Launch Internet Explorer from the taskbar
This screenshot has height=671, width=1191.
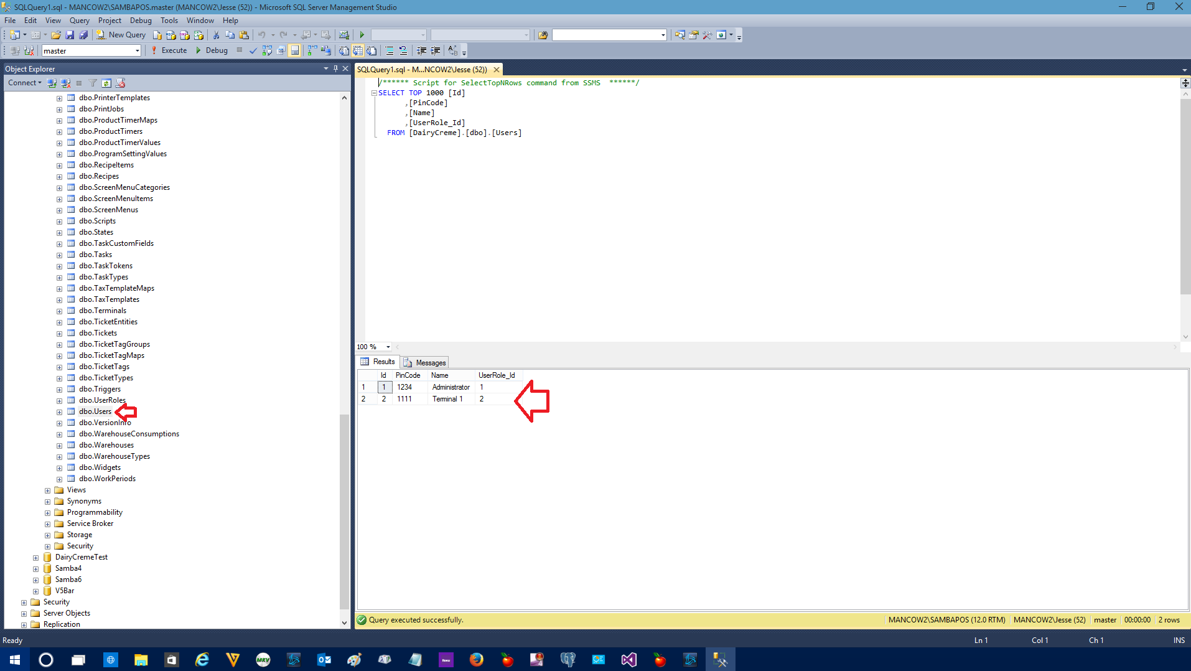[x=202, y=659]
